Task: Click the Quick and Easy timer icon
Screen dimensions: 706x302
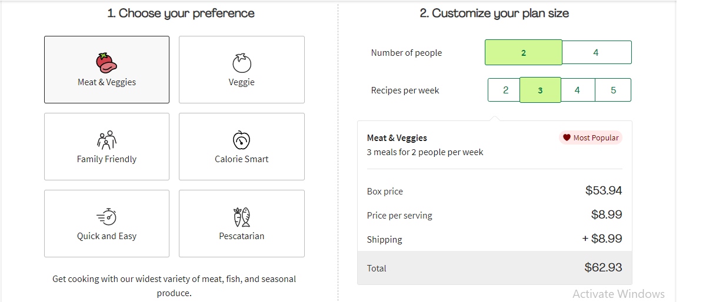Action: [x=106, y=217]
